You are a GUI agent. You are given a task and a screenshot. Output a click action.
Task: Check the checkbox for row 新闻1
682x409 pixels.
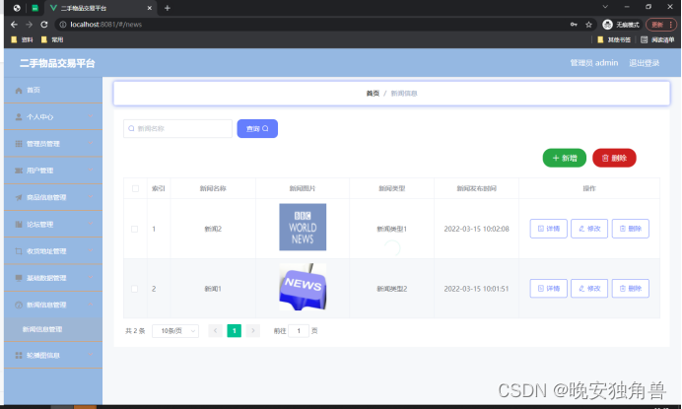point(134,289)
